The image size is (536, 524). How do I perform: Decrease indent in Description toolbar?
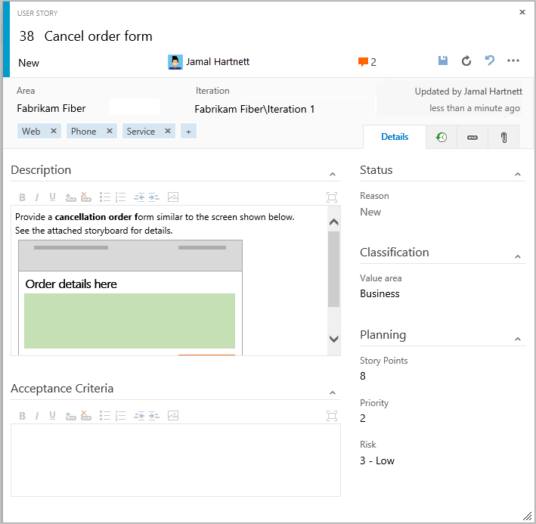pos(139,197)
